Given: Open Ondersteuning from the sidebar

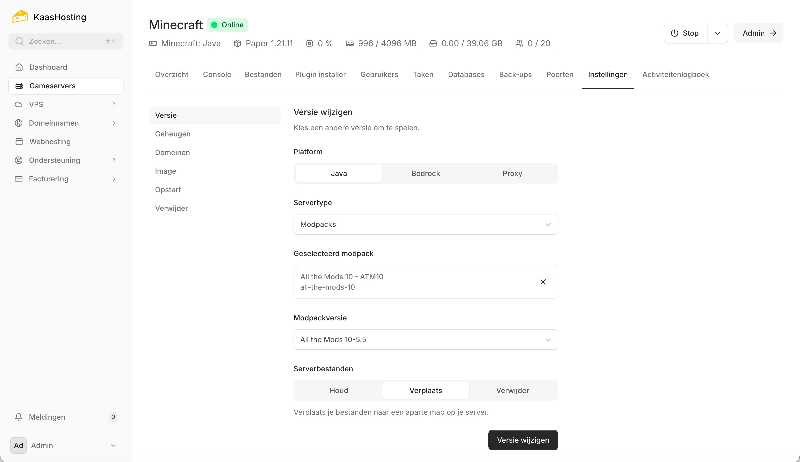Looking at the screenshot, I should 54,160.
